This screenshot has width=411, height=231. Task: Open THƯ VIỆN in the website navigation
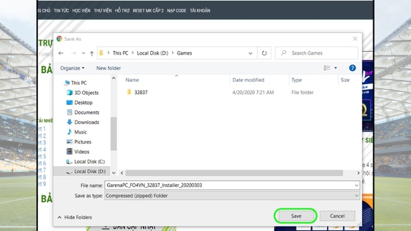coord(103,10)
